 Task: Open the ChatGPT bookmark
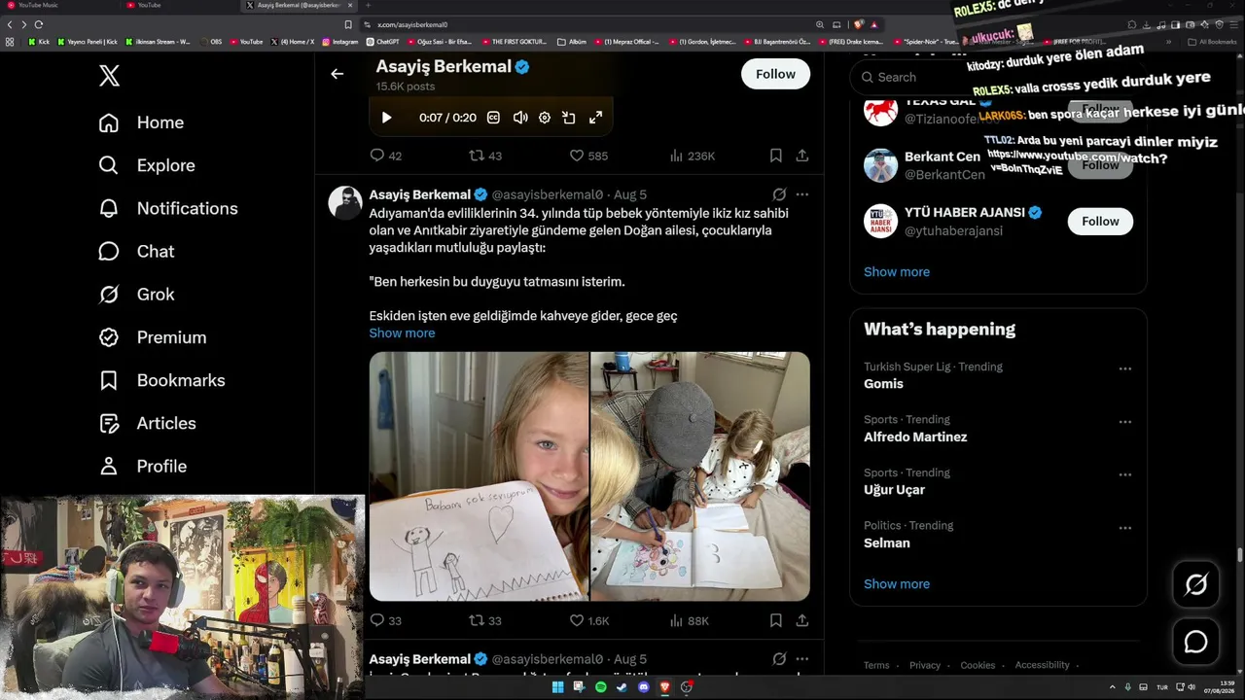(x=383, y=42)
